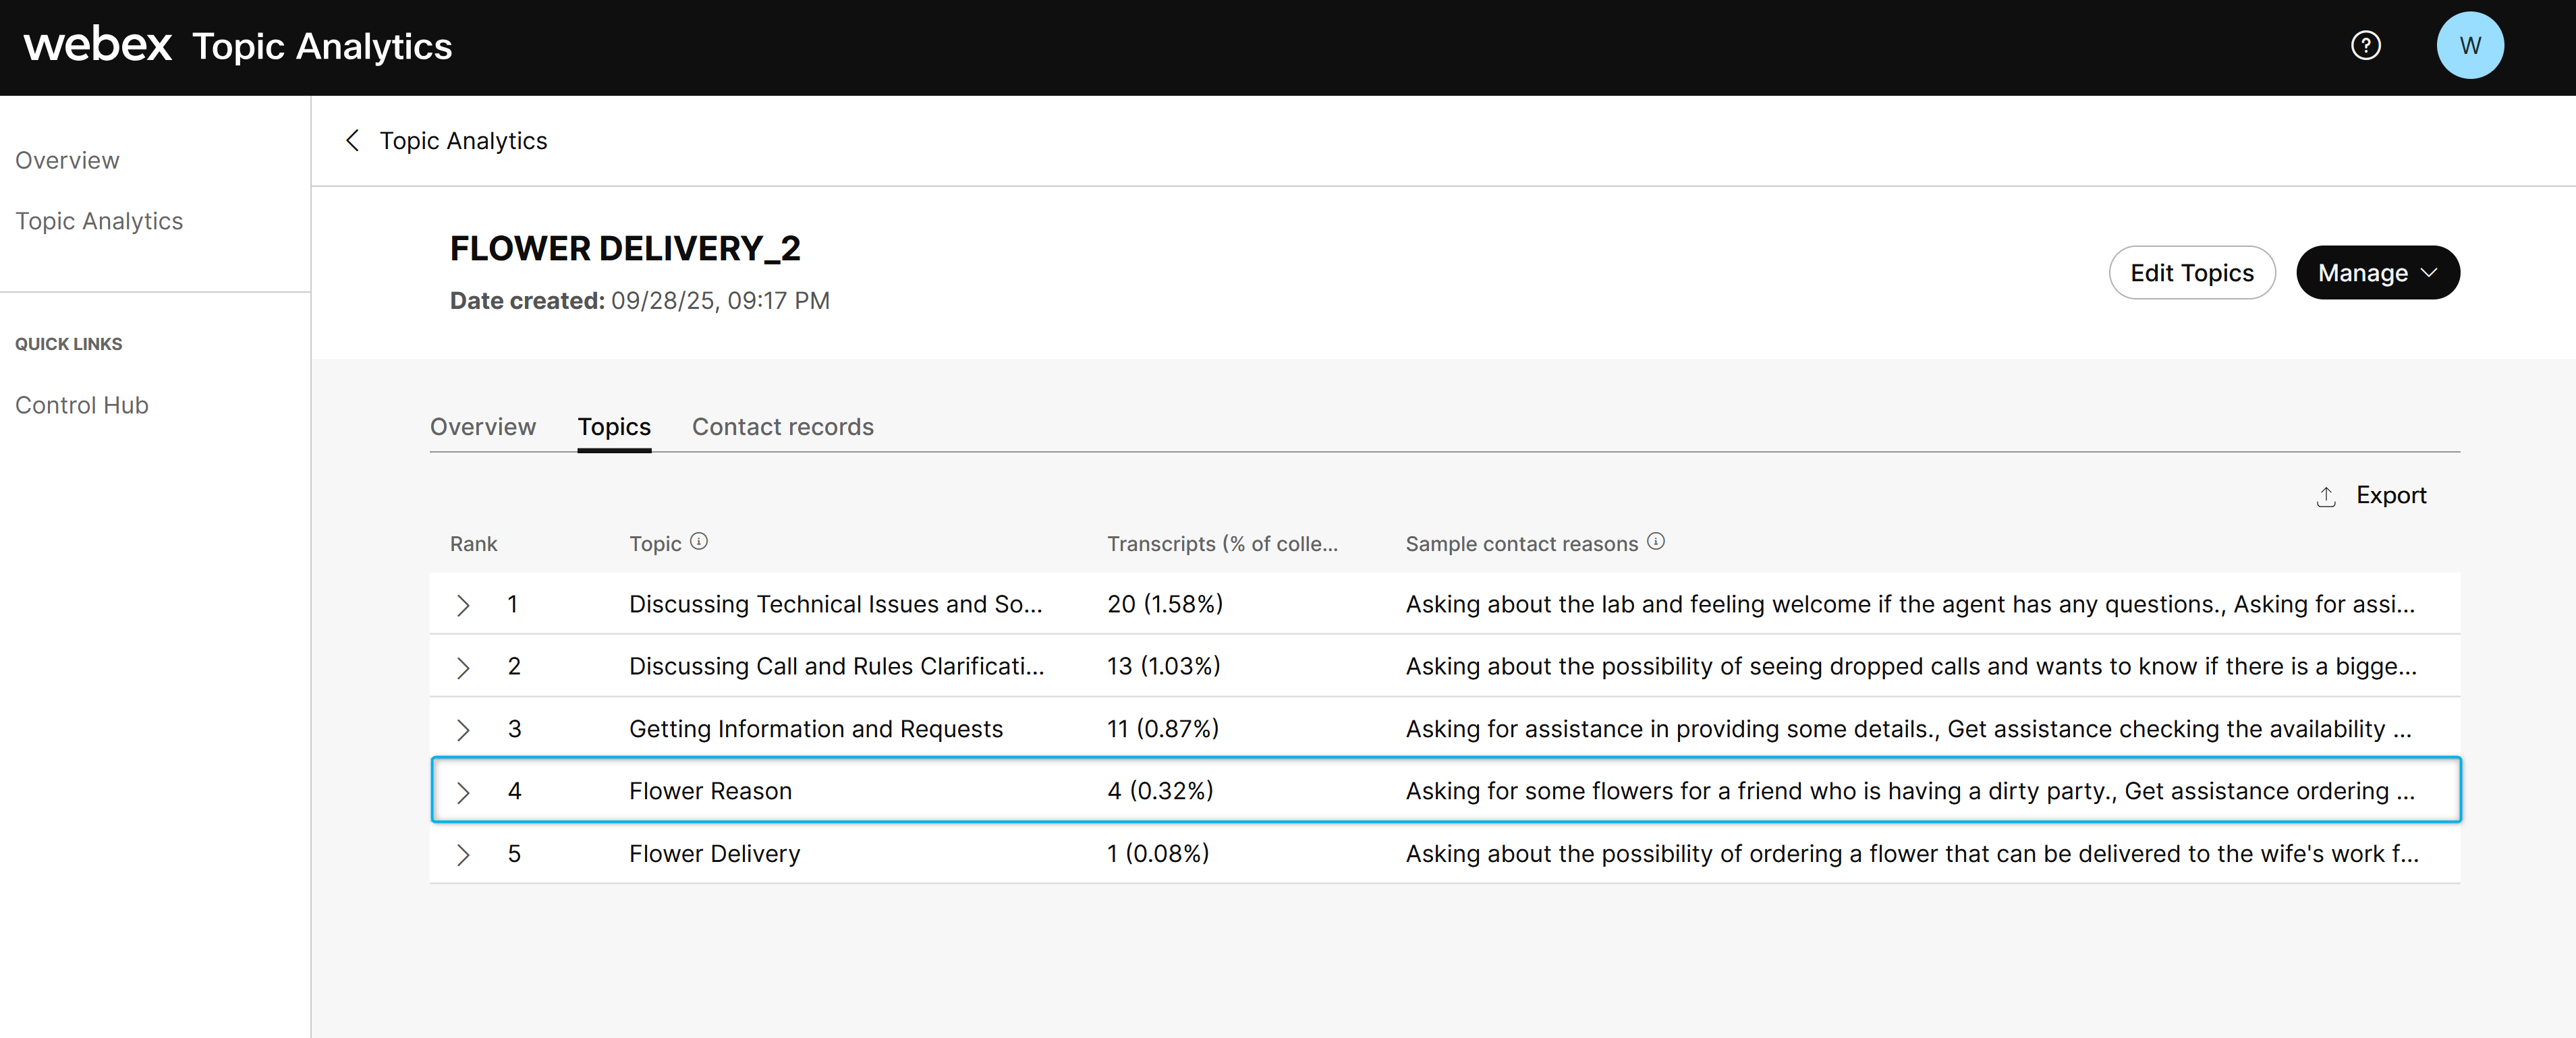Viewport: 2576px width, 1038px height.
Task: Expand rank 5 Flower Delivery row
Action: (462, 854)
